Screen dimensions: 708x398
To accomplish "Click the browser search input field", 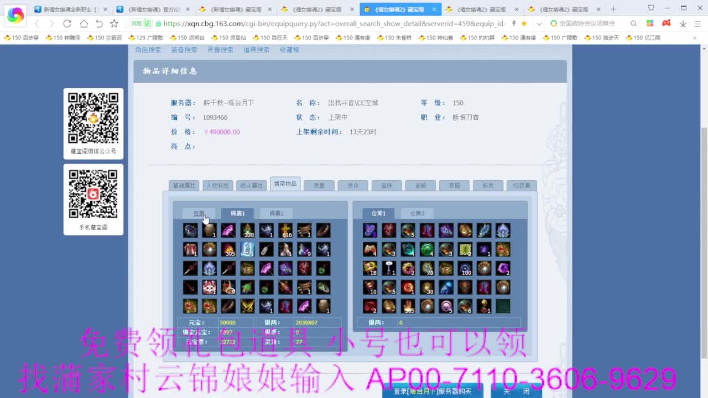I will [586, 23].
